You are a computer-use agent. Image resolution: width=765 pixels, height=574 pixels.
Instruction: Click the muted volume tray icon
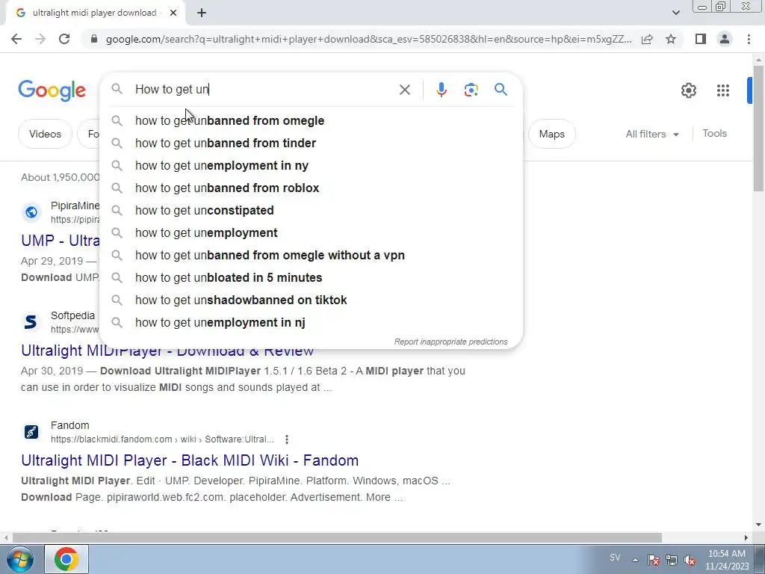[x=690, y=560]
